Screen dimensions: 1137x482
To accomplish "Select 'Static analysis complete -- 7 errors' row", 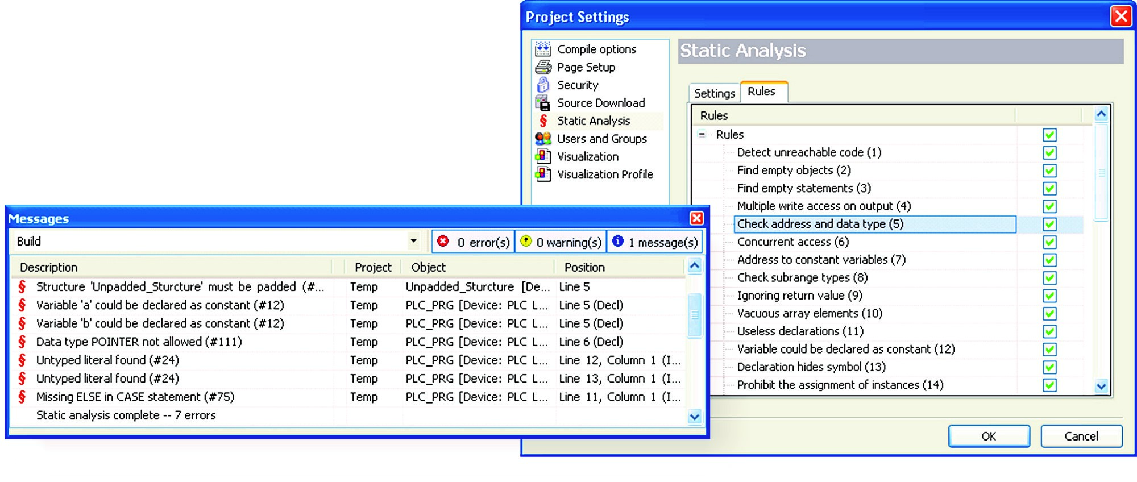I will coord(348,415).
